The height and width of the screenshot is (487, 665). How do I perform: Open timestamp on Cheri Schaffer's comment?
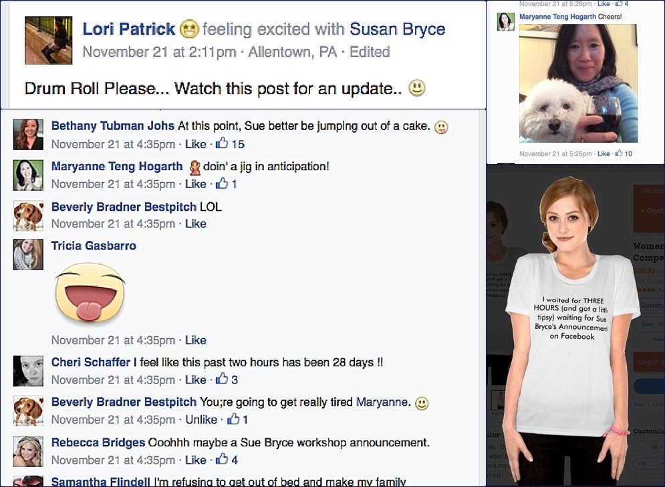click(x=113, y=380)
